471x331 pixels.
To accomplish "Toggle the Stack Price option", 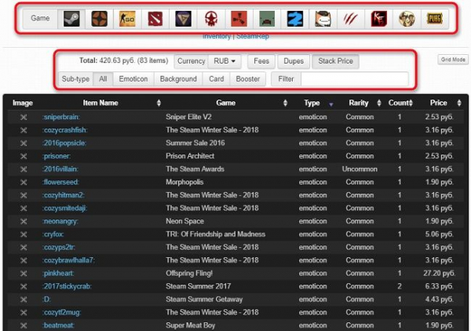I will [x=335, y=61].
